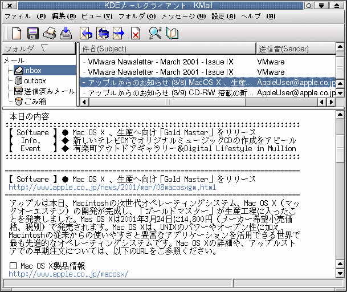Open the 08macosxgm.html apple.co.jp news link
347x292 pixels.
point(112,188)
